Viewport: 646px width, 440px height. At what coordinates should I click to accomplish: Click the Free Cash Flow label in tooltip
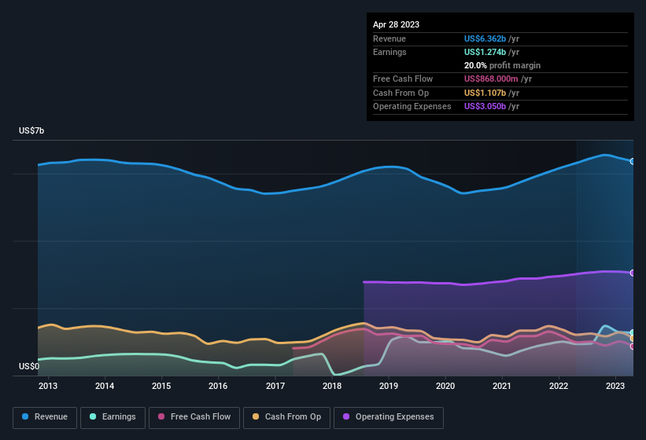[403, 79]
